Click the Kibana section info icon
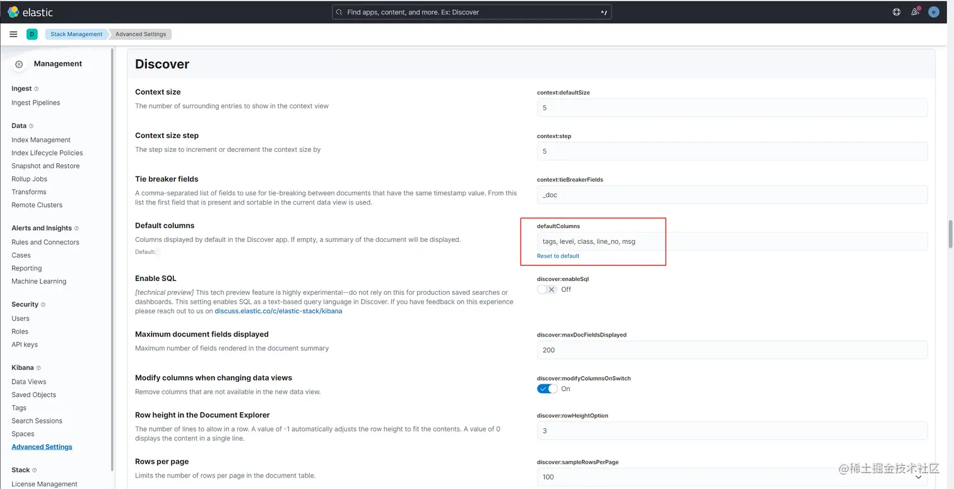The width and height of the screenshot is (954, 489). click(38, 368)
